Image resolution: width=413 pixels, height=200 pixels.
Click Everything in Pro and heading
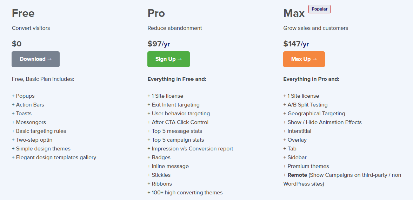pos(311,79)
